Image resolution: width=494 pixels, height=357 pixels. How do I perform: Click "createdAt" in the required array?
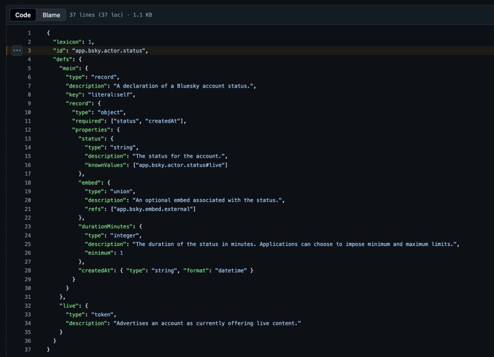[x=163, y=121]
